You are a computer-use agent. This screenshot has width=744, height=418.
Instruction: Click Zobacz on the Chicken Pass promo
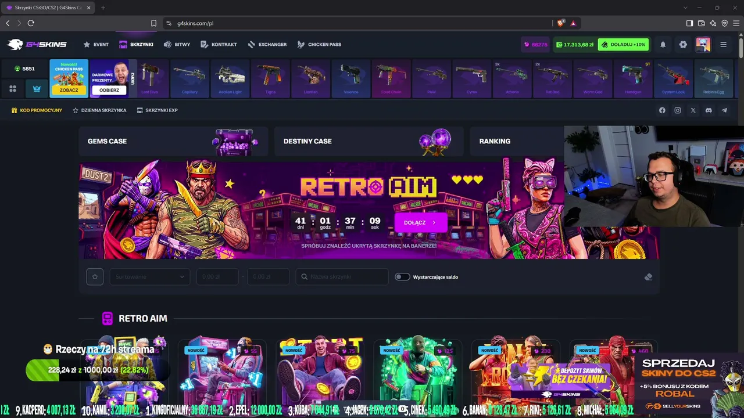point(69,90)
